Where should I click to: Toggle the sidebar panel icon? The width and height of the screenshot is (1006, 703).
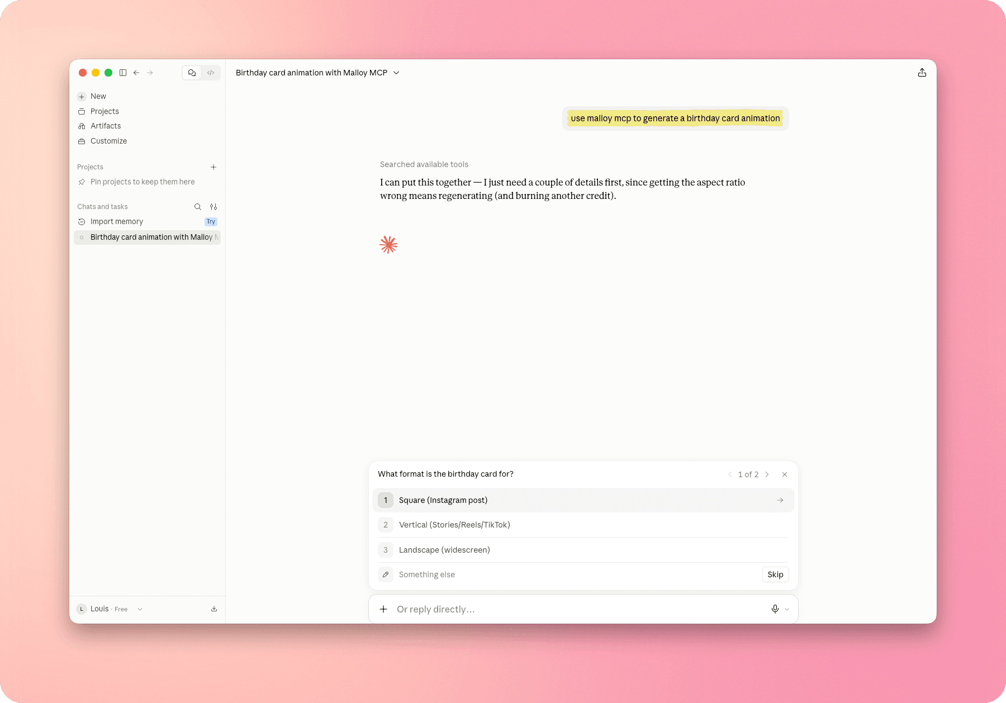point(123,73)
